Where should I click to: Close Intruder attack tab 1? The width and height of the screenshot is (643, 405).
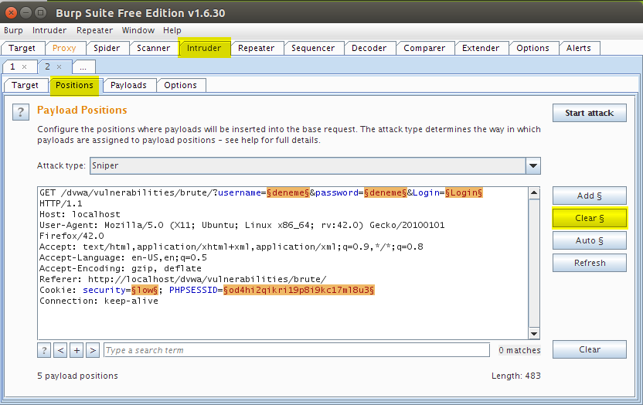click(x=24, y=66)
